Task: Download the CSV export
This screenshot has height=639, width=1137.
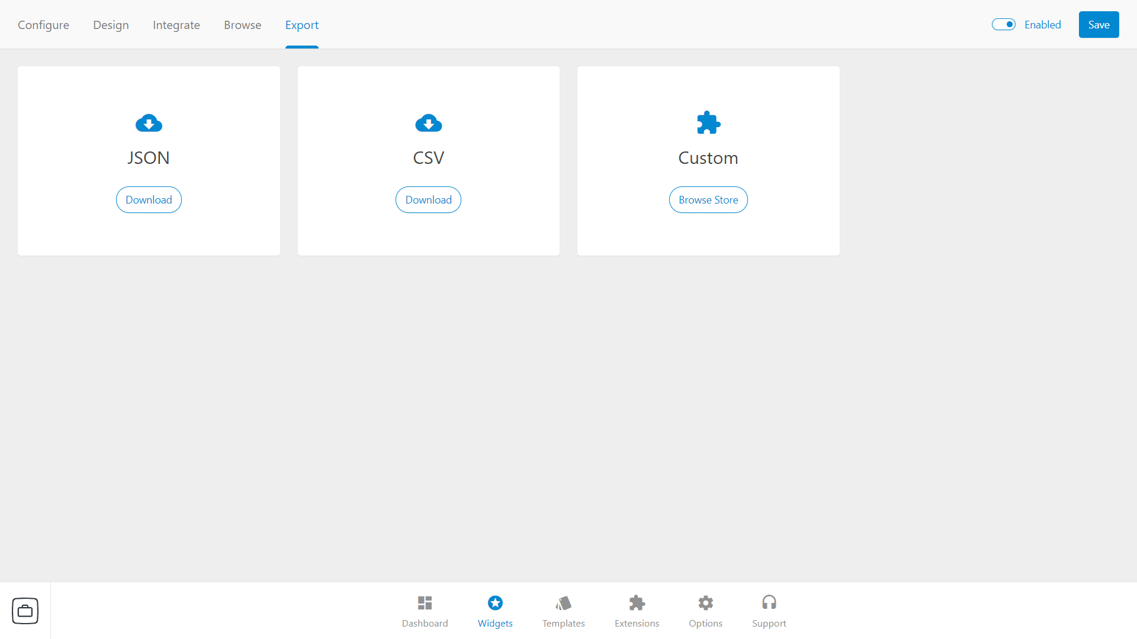Action: [428, 200]
